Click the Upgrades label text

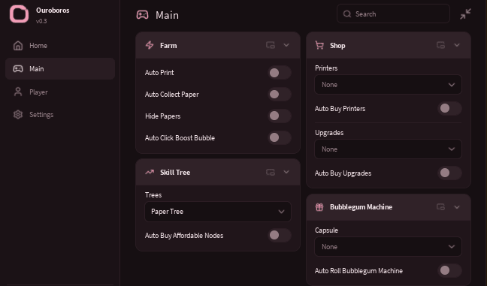329,133
